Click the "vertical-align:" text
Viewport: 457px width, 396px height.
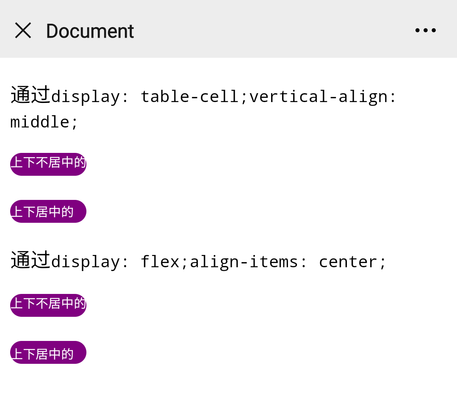pyautogui.click(x=323, y=97)
